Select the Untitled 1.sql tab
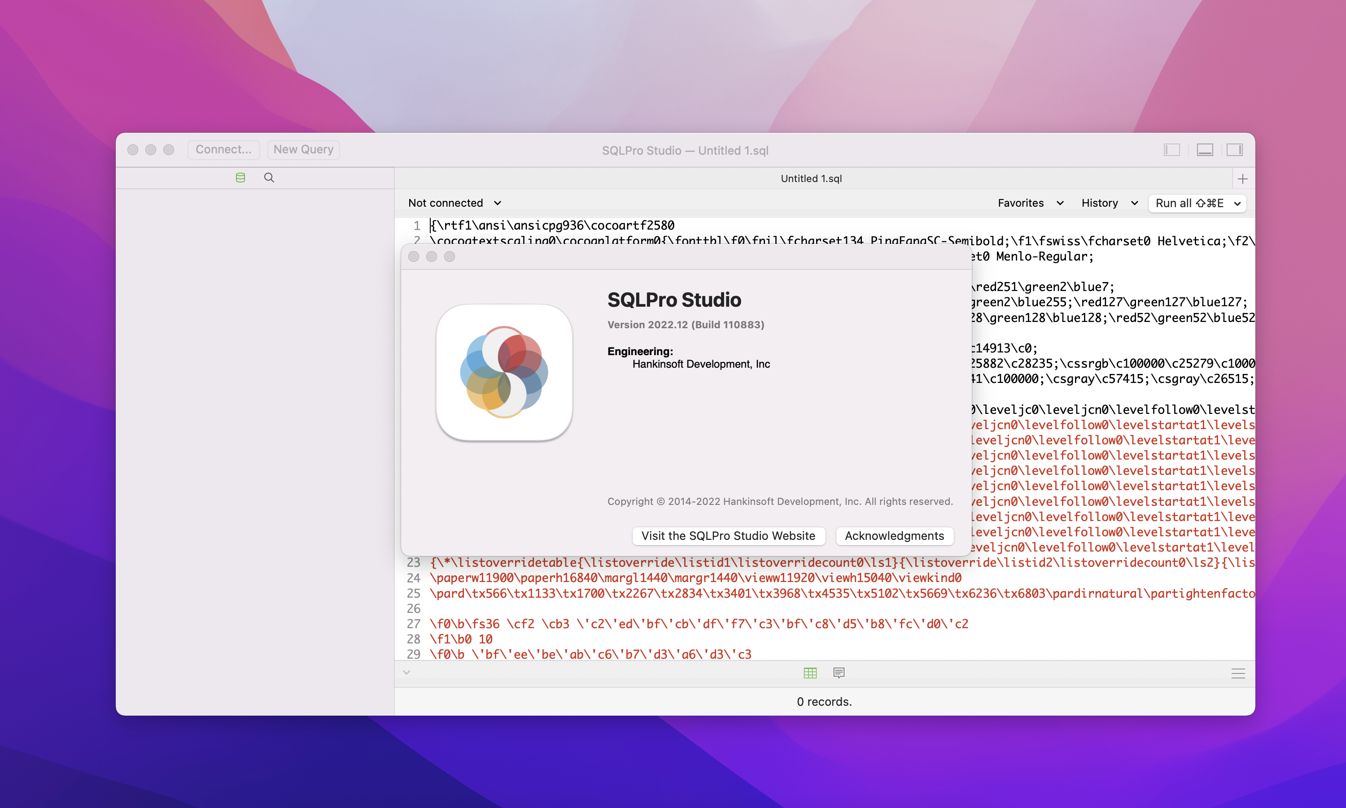Viewport: 1346px width, 808px height. tap(811, 178)
